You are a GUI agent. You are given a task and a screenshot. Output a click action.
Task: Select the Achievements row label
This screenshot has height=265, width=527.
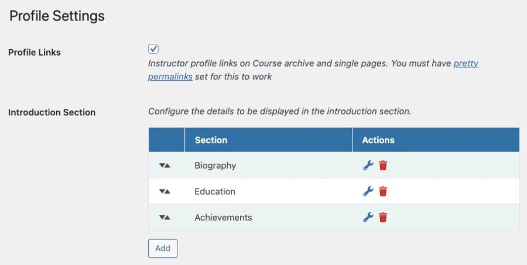(x=223, y=218)
